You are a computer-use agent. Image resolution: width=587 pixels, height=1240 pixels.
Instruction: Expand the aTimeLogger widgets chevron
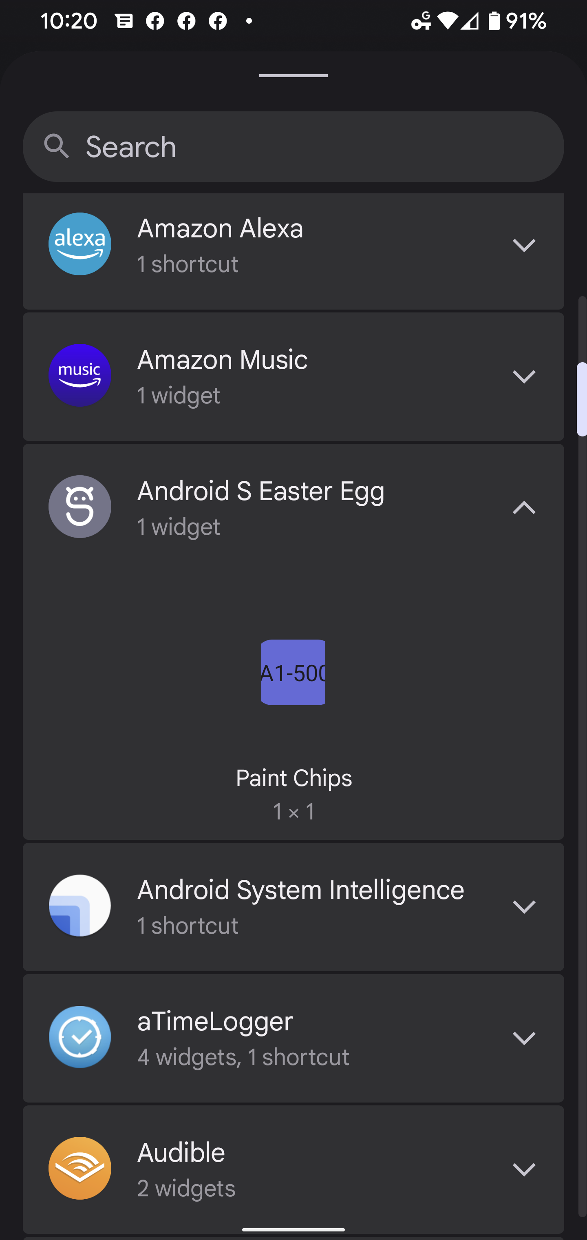(524, 1038)
